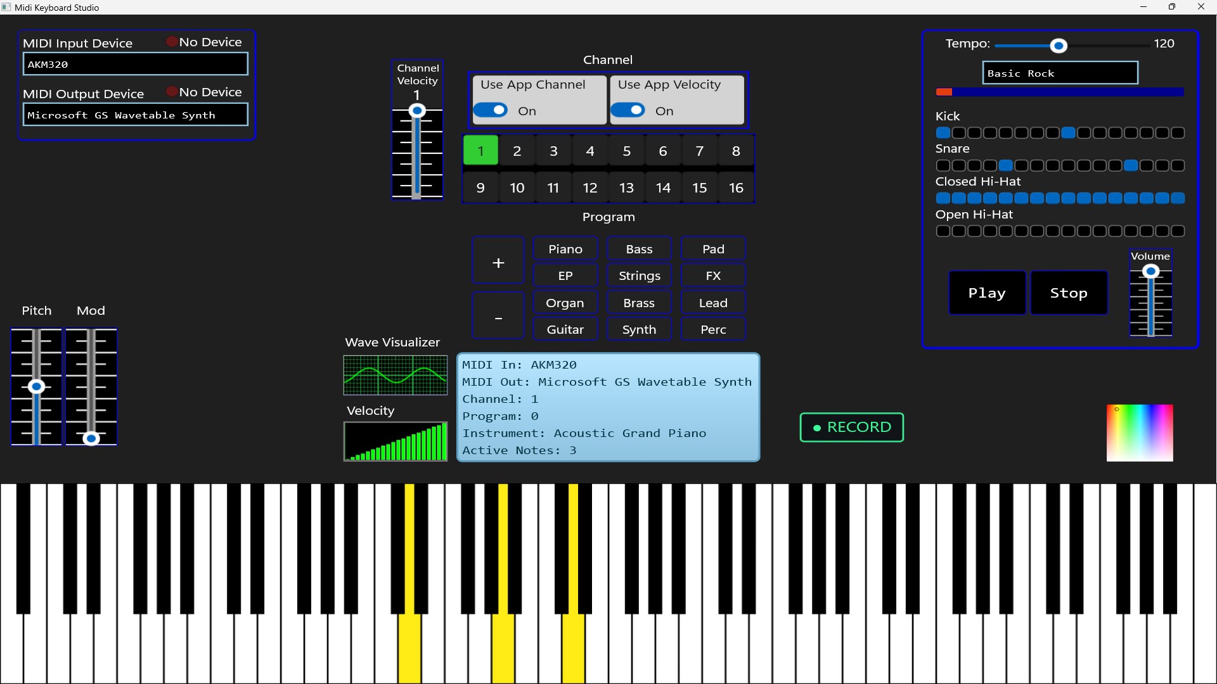Screen dimensions: 1217x684
Task: Open the MIDI Output Device dropdown
Action: (136, 115)
